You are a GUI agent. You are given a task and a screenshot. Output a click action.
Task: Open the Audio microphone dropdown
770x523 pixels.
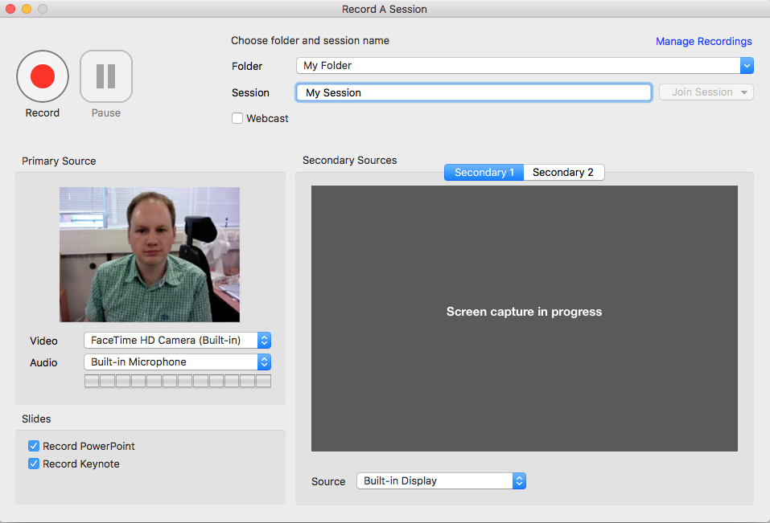[x=177, y=362]
